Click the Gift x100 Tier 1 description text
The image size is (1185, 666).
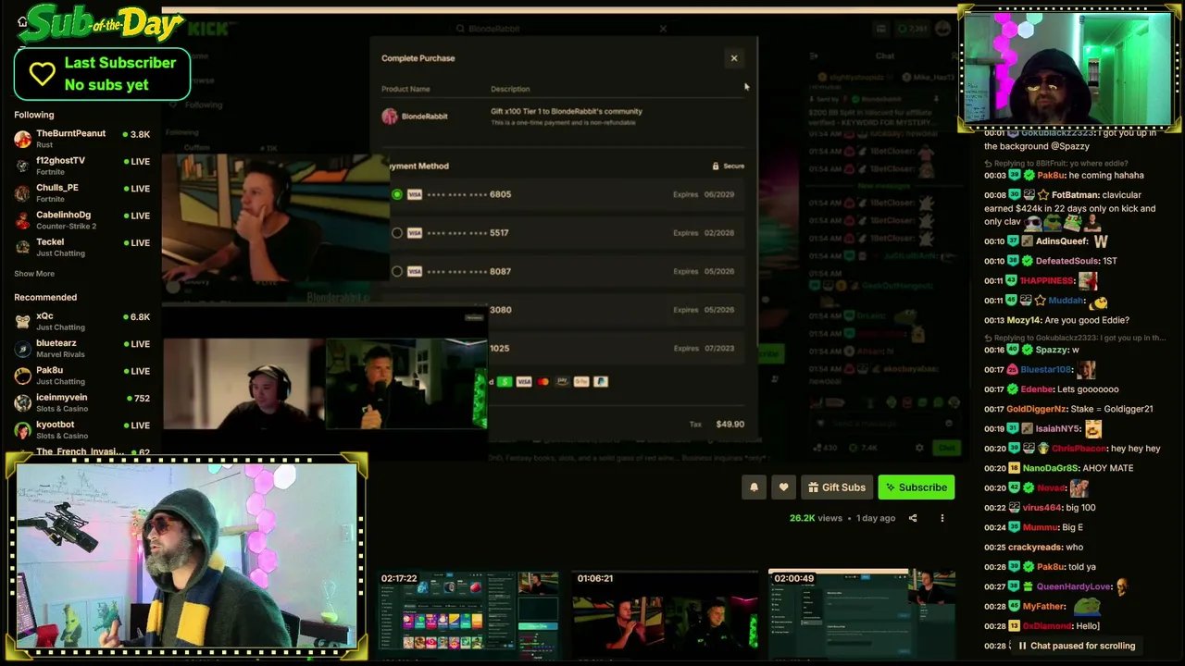point(567,111)
